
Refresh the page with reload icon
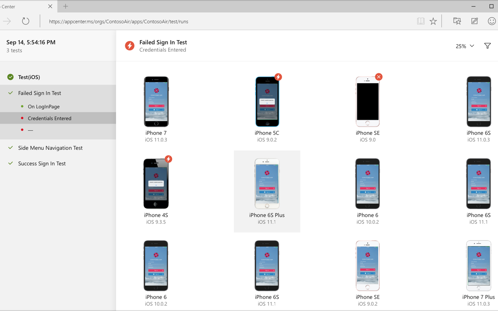coord(26,21)
